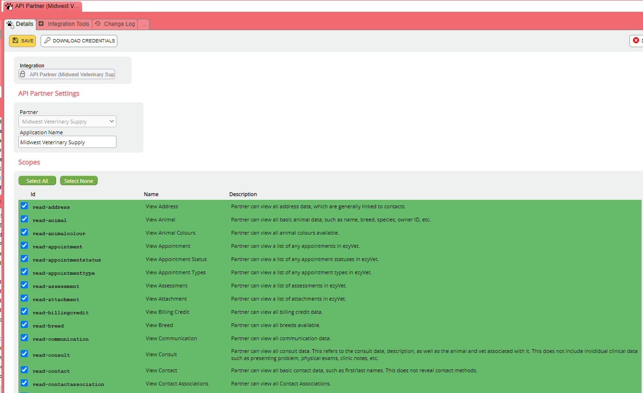Click the 'View Billing Credit' name cell
Viewport: 643px width, 393px height.
click(x=167, y=312)
